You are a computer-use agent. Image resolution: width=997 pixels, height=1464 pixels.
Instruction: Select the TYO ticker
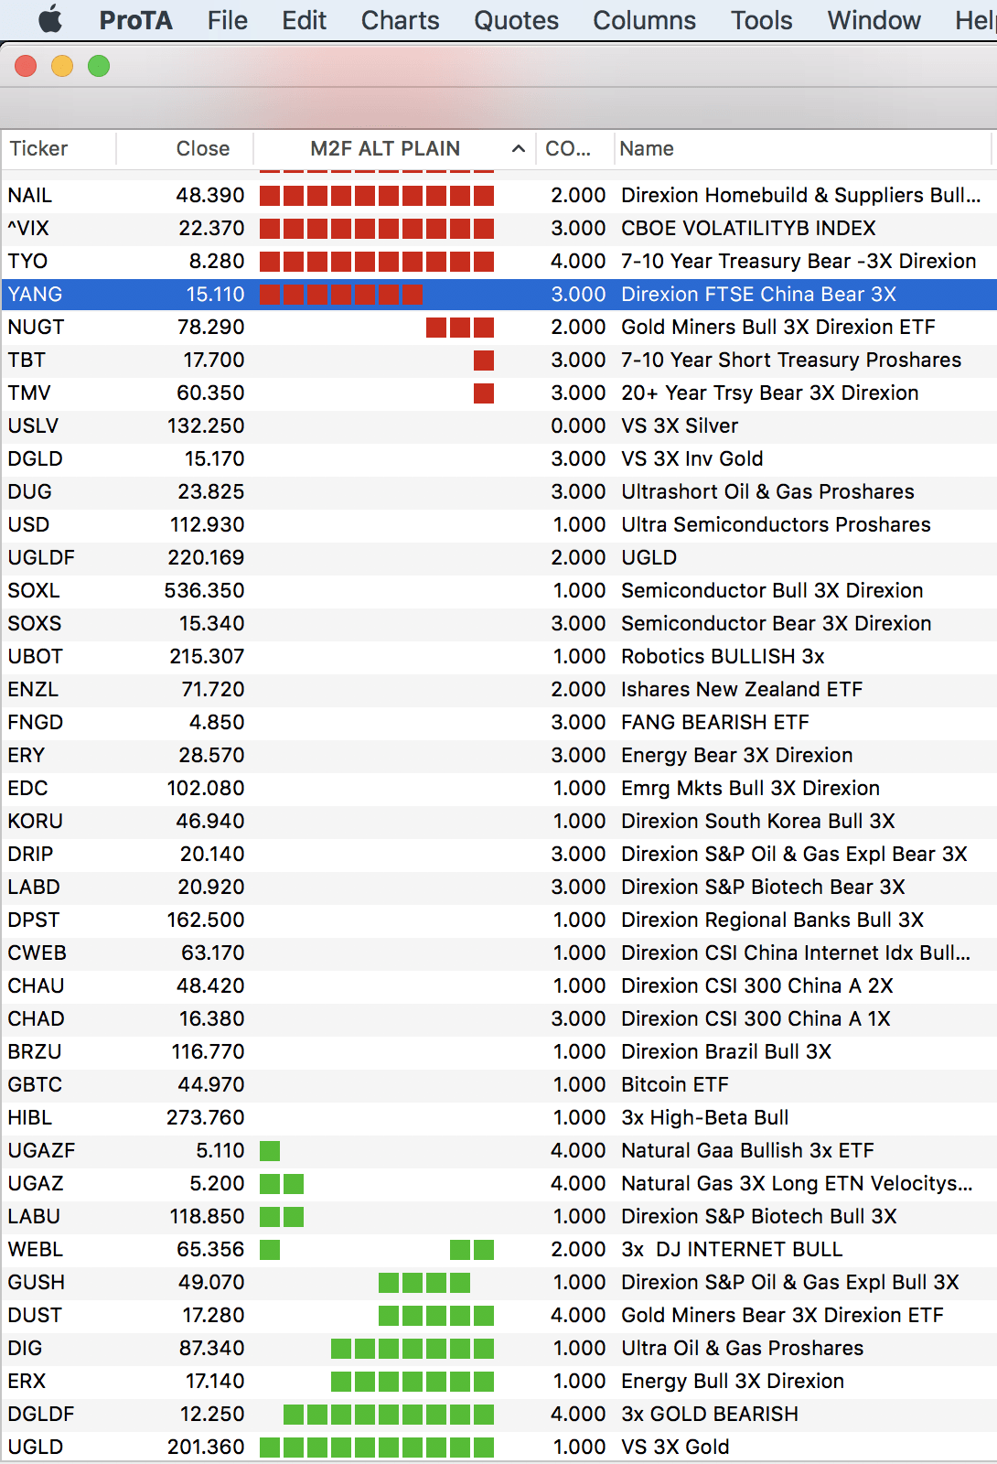(27, 261)
